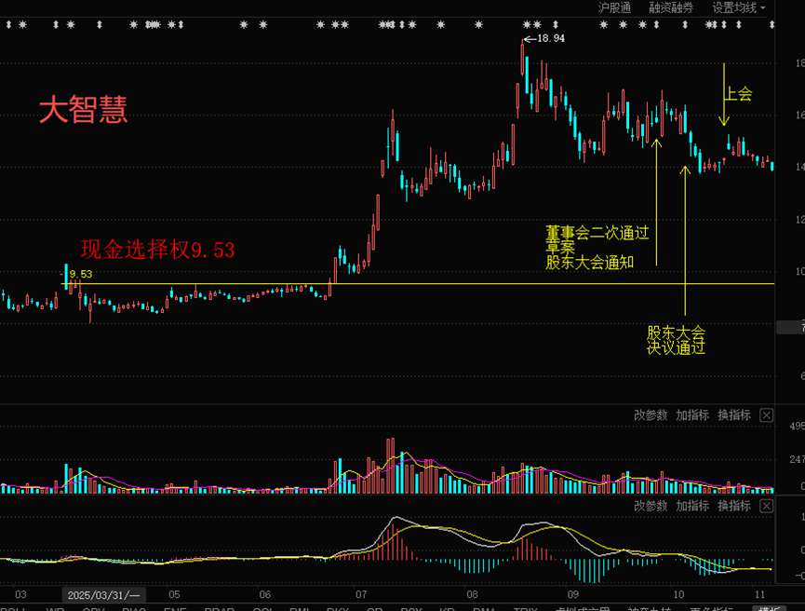The image size is (805, 611).
Task: Open the 设置均线 dropdown
Action: (738, 7)
